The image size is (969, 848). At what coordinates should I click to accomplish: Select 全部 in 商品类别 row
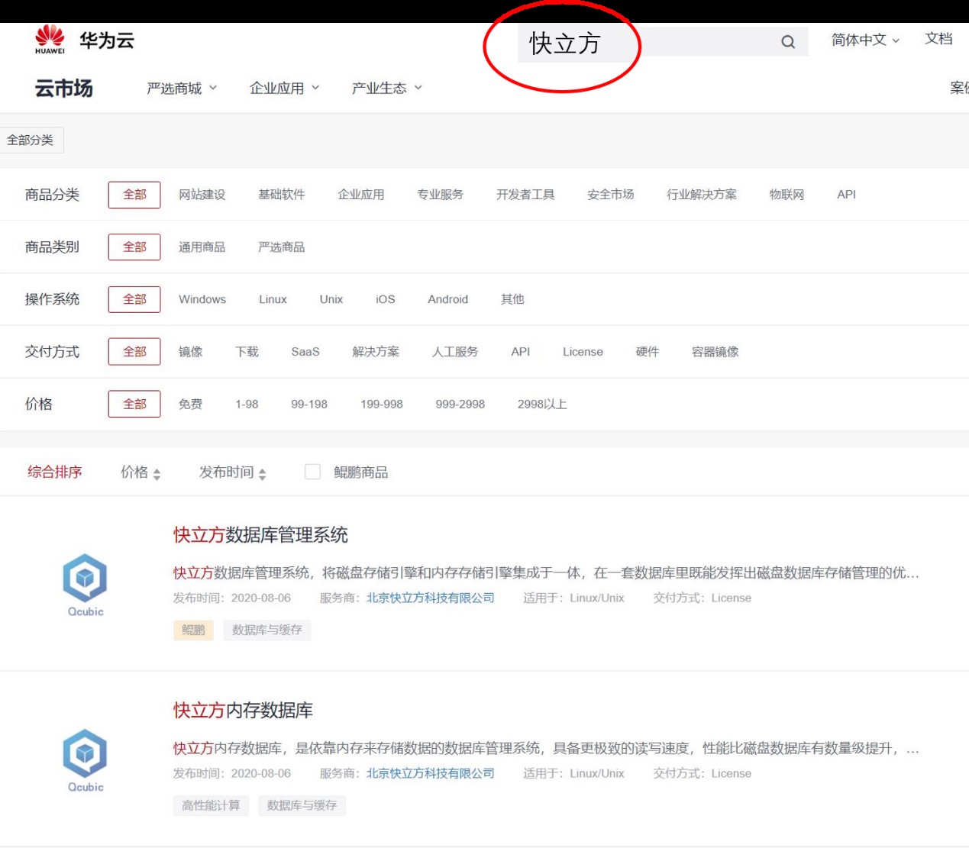[x=134, y=247]
